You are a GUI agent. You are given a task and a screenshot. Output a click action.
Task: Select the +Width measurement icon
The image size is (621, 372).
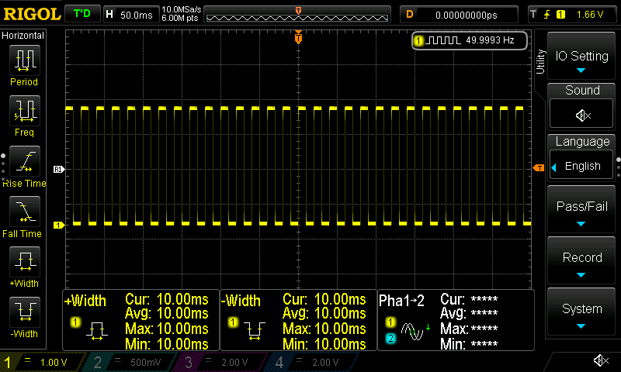tap(24, 262)
